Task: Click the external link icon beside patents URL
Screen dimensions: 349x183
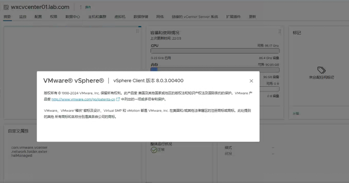Action: click(x=118, y=99)
